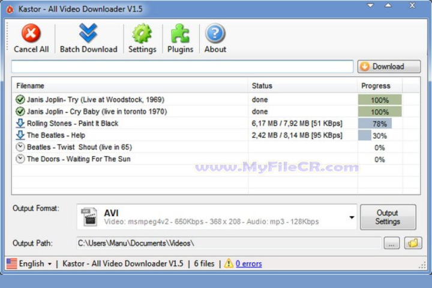Sort by the Filename column header
Image resolution: width=432 pixels, height=288 pixels.
coord(130,86)
